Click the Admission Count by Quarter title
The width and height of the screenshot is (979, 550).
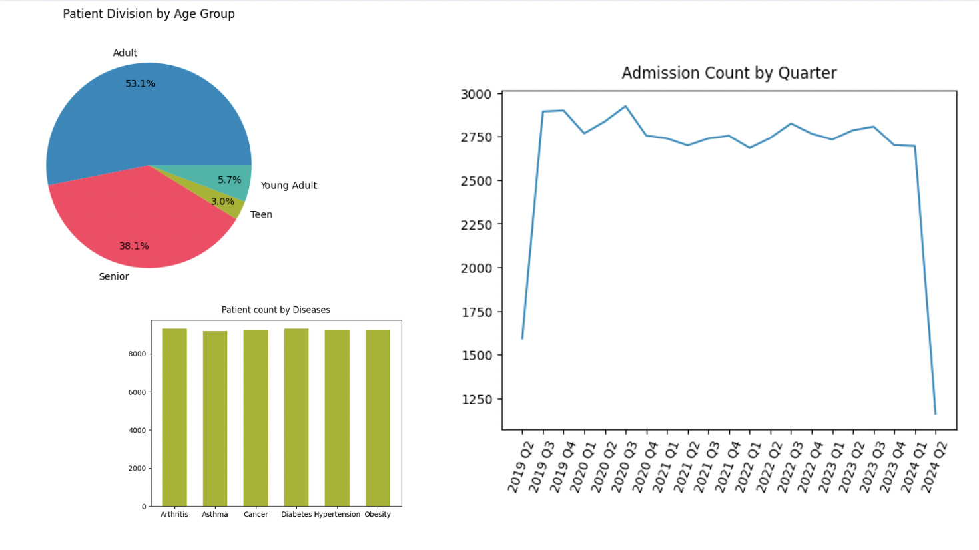pos(729,73)
